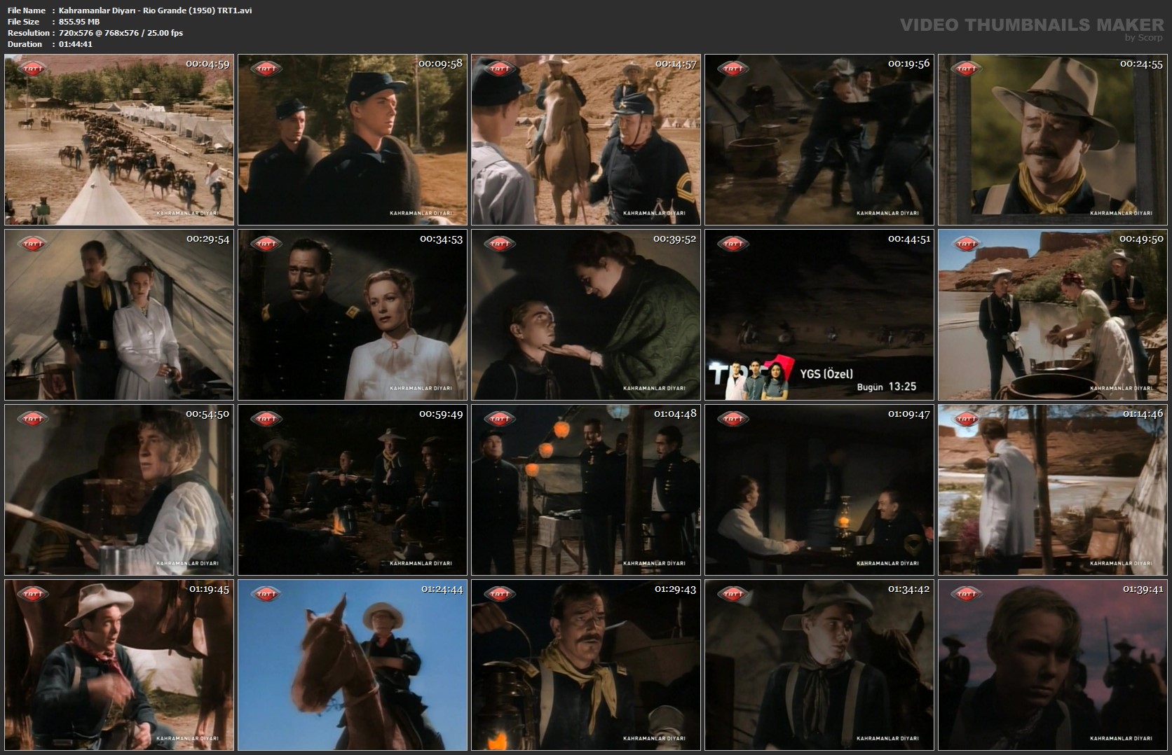Image resolution: width=1172 pixels, height=755 pixels.
Task: Click the TRT logo in the 00:09:58 frame
Action: tap(266, 69)
